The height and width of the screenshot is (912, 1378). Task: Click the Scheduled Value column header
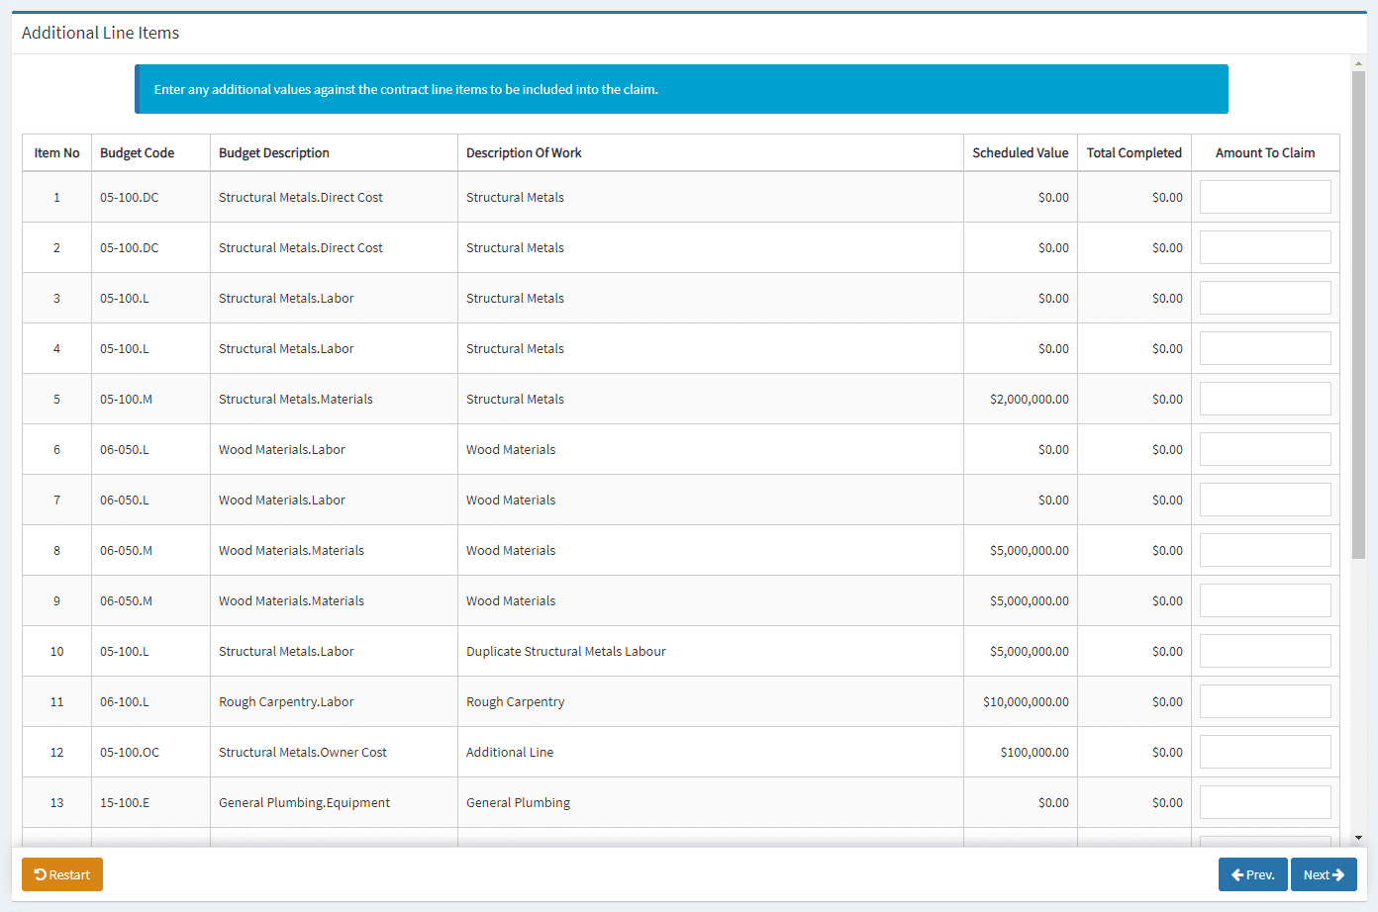(1020, 152)
